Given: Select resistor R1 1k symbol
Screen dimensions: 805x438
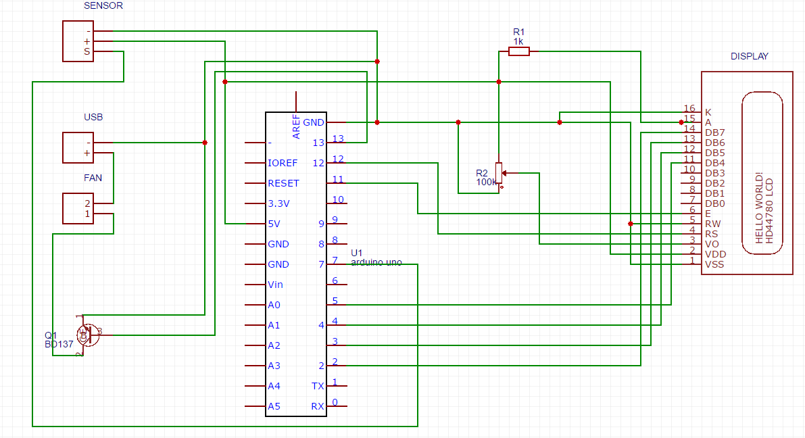Looking at the screenshot, I should (518, 51).
